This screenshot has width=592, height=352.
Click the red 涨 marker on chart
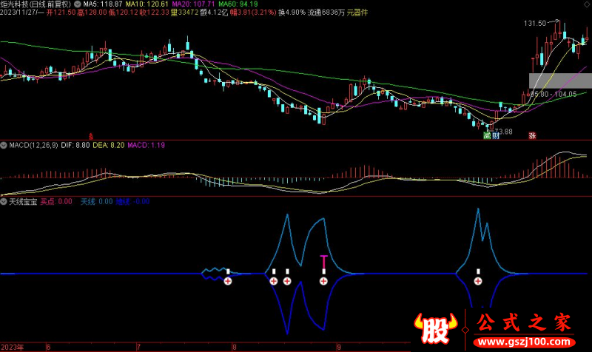pos(531,136)
